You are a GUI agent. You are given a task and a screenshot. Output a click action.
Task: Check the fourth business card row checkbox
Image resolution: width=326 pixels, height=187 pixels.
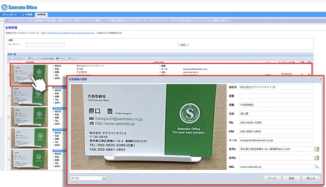tap(9, 139)
